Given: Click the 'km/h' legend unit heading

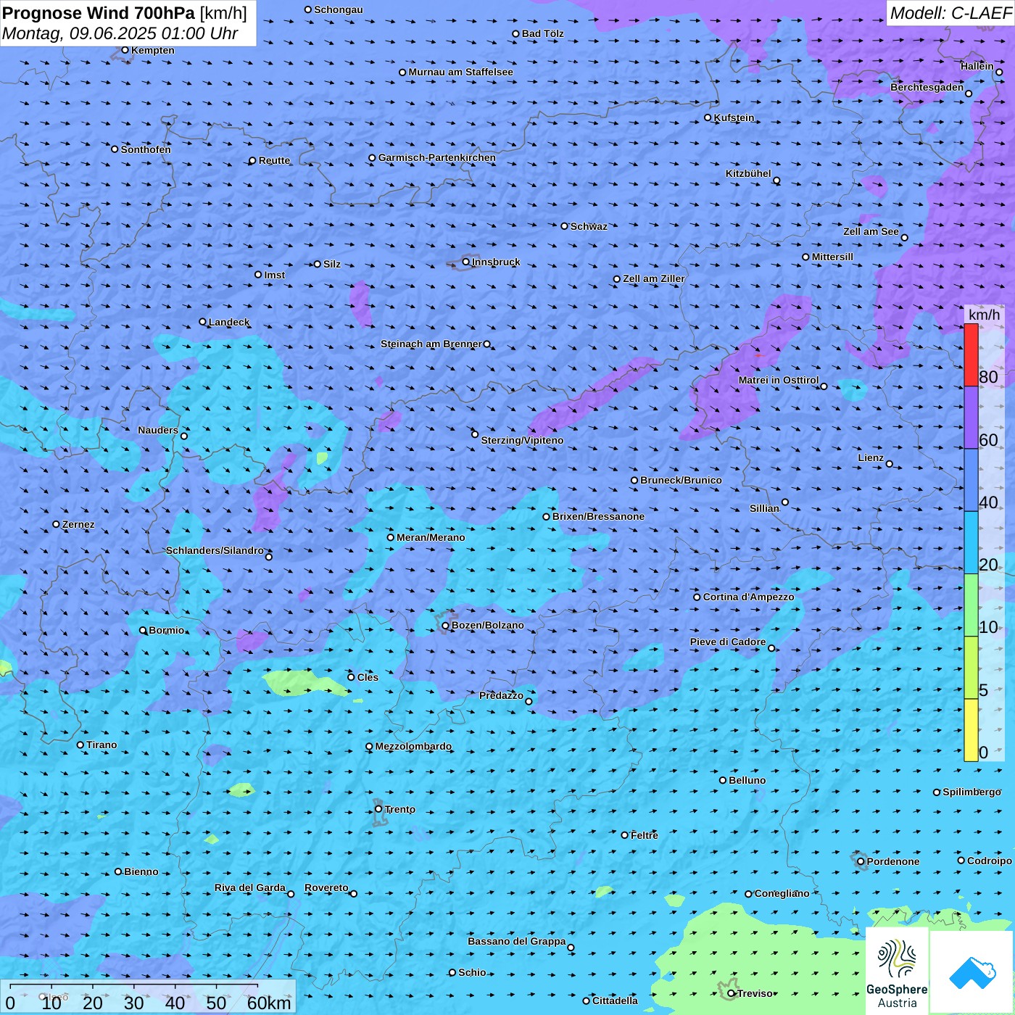Looking at the screenshot, I should (984, 315).
